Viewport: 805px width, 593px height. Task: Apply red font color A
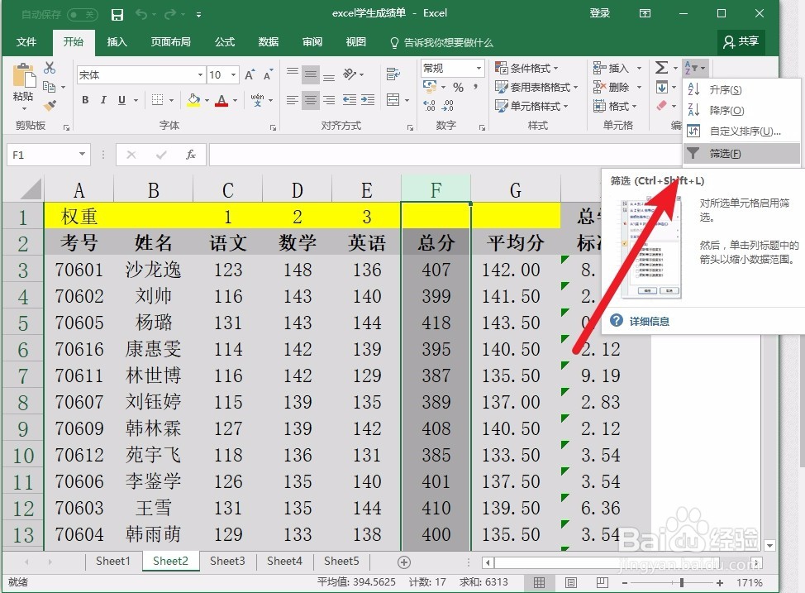[221, 100]
